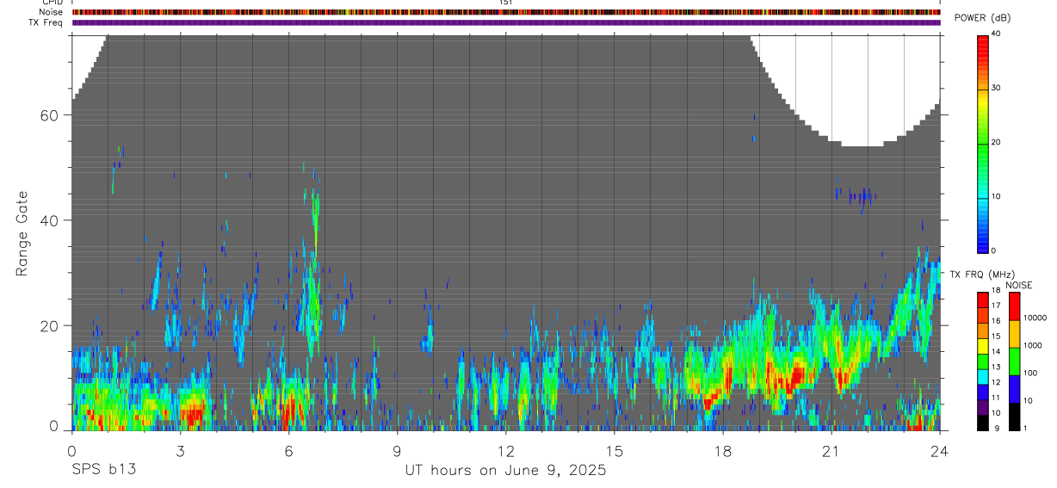
Task: Click the TX FRQ (MHz) color scale
Action: [983, 361]
